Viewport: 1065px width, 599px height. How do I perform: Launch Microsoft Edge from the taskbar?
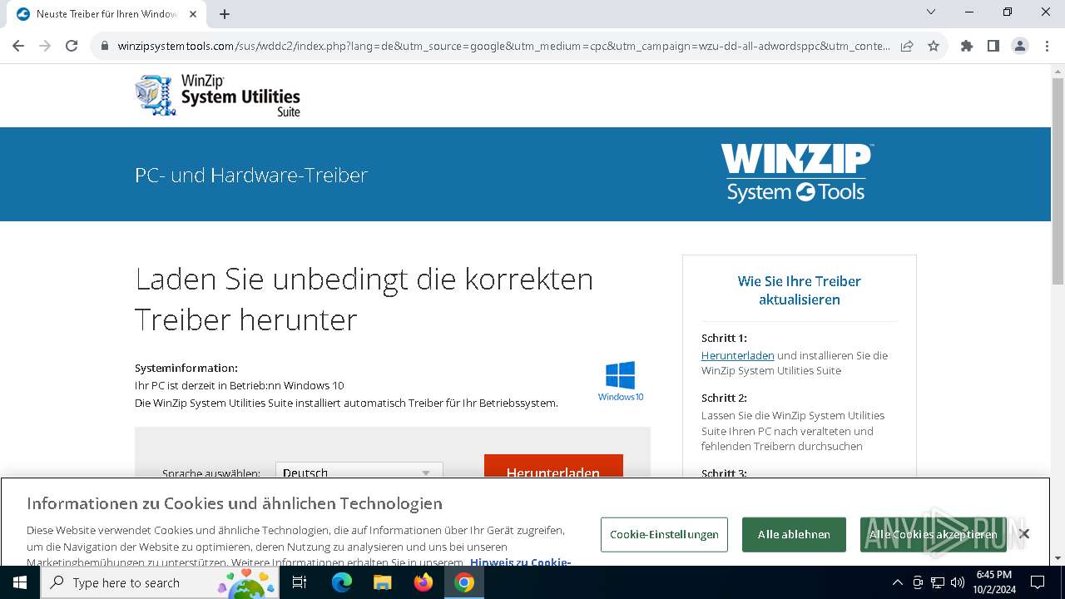(342, 582)
